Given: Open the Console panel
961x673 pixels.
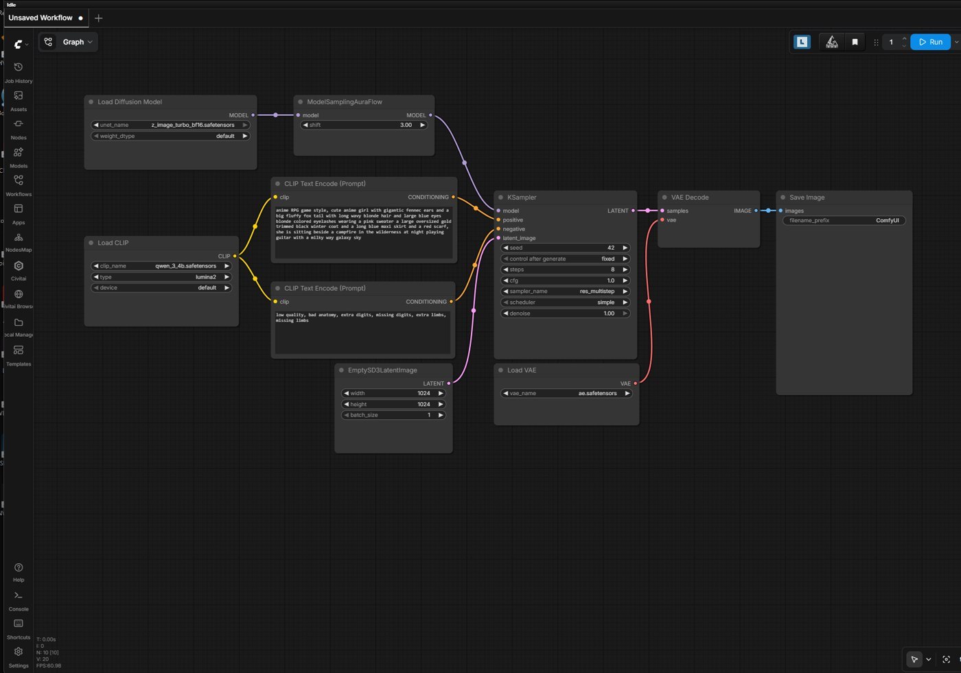Looking at the screenshot, I should pos(19,600).
